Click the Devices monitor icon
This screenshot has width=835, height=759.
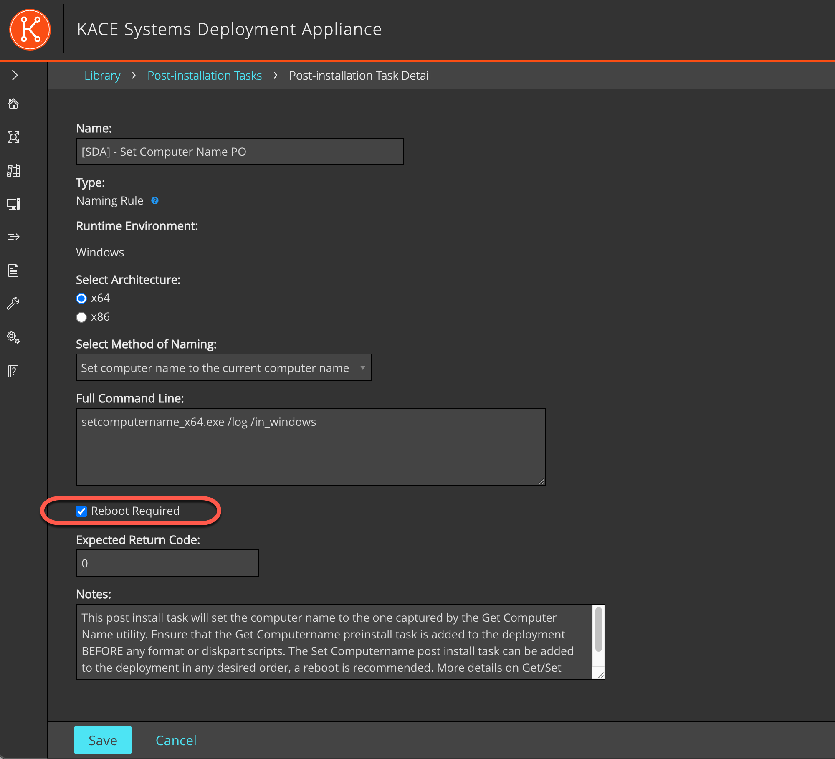point(14,204)
